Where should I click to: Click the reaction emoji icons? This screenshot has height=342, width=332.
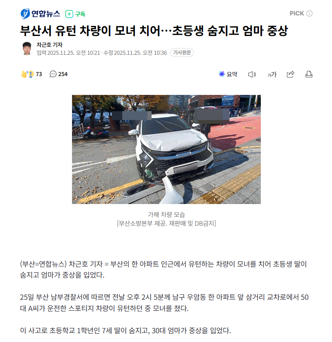click(x=27, y=74)
